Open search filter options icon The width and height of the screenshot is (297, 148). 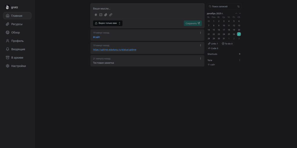click(238, 6)
